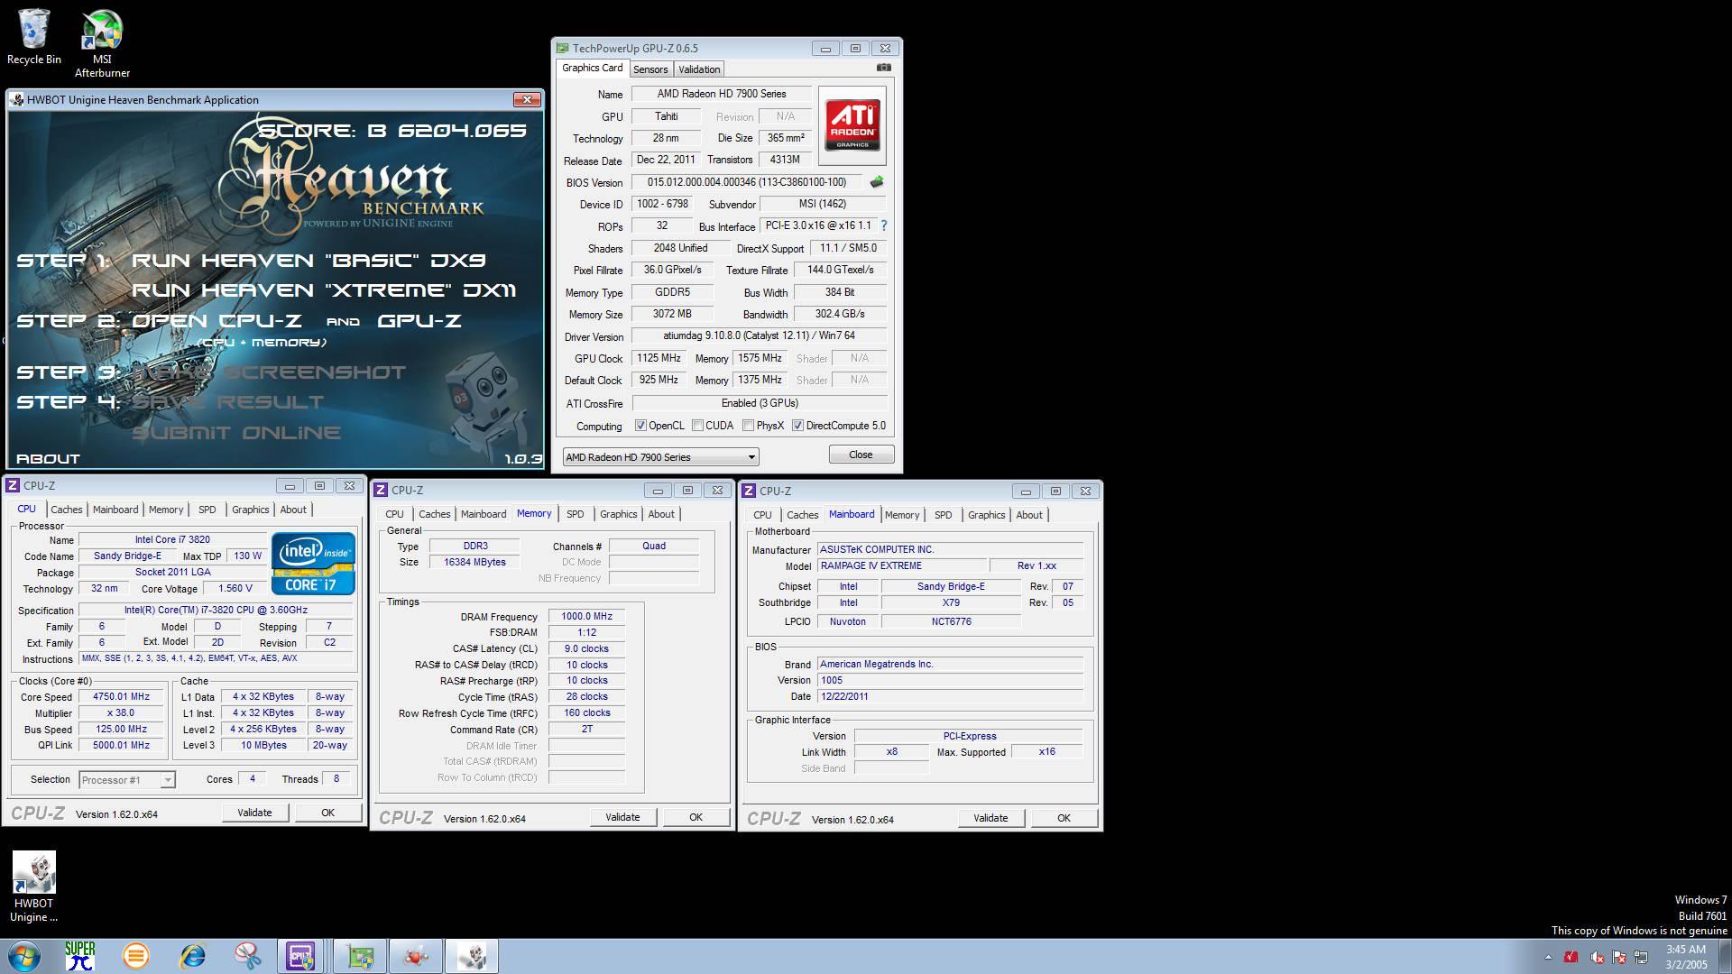Click RUN HEAVEN "BASIC" DX9
This screenshot has width=1732, height=974.
coord(309,261)
